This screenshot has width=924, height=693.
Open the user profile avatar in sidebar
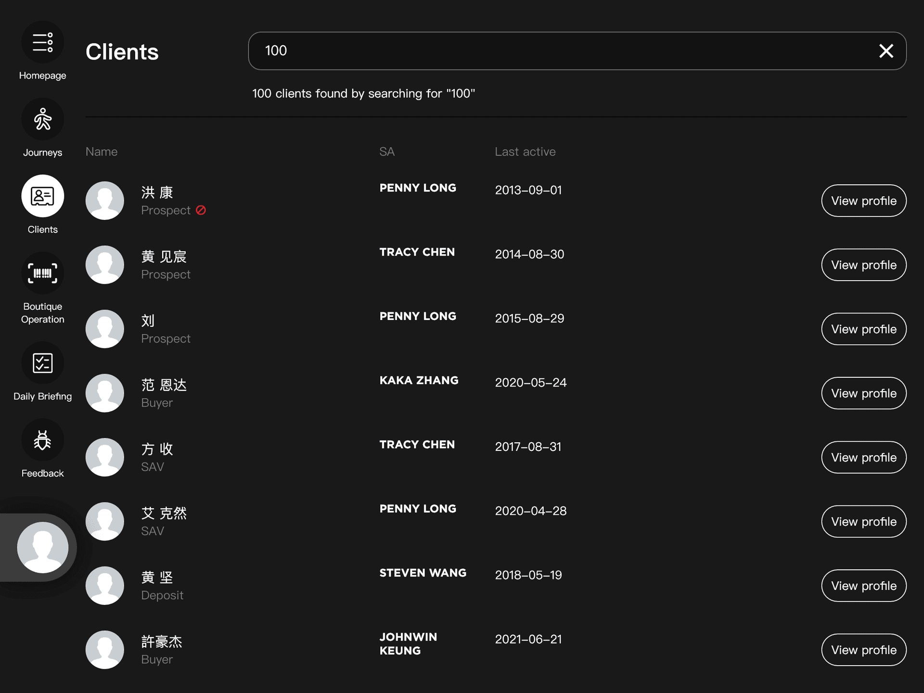click(x=42, y=548)
